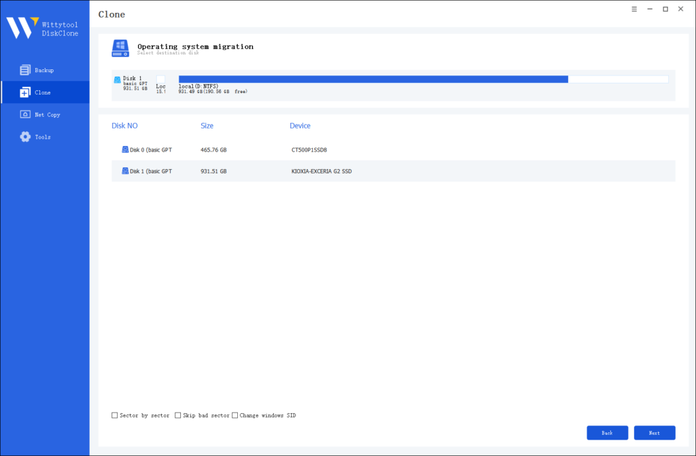
Task: Check the Skip bad sector option
Action: point(177,415)
